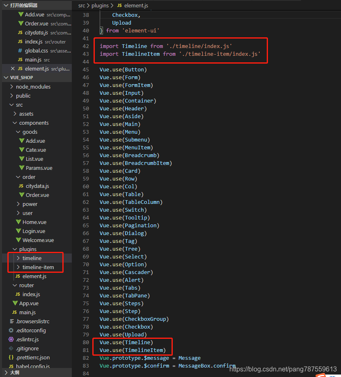Click the hash icon of global.css
This screenshot has width=341, height=377.
point(21,51)
